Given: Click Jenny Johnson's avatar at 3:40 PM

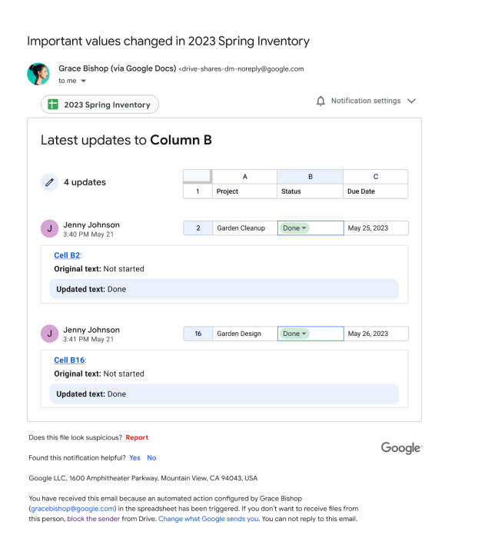Looking at the screenshot, I should point(50,228).
